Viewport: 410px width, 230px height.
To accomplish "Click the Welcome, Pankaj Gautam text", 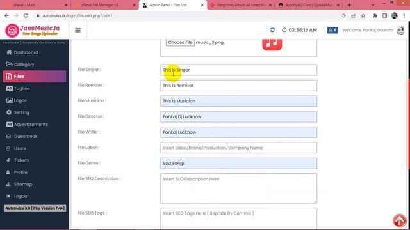I will (x=368, y=30).
